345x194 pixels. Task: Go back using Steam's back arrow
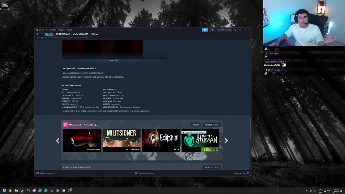coord(37,34)
